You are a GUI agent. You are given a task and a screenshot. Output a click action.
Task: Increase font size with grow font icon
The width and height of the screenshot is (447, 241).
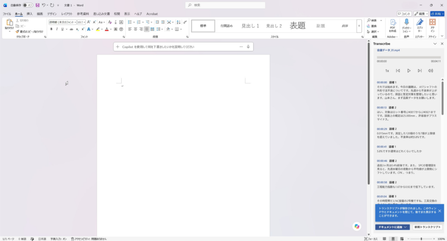point(89,22)
